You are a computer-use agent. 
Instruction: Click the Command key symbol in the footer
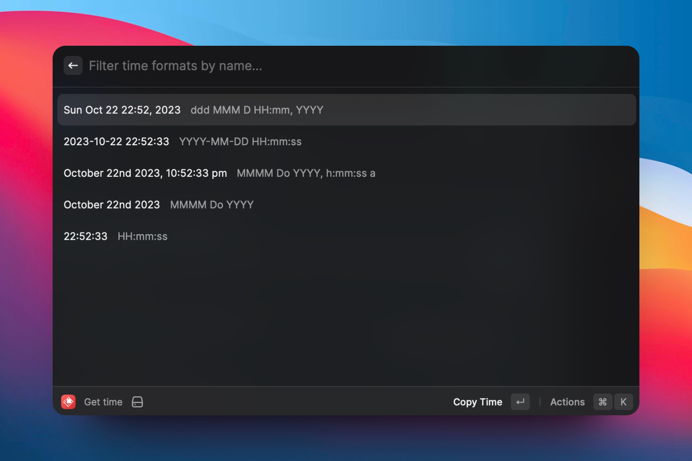point(603,402)
